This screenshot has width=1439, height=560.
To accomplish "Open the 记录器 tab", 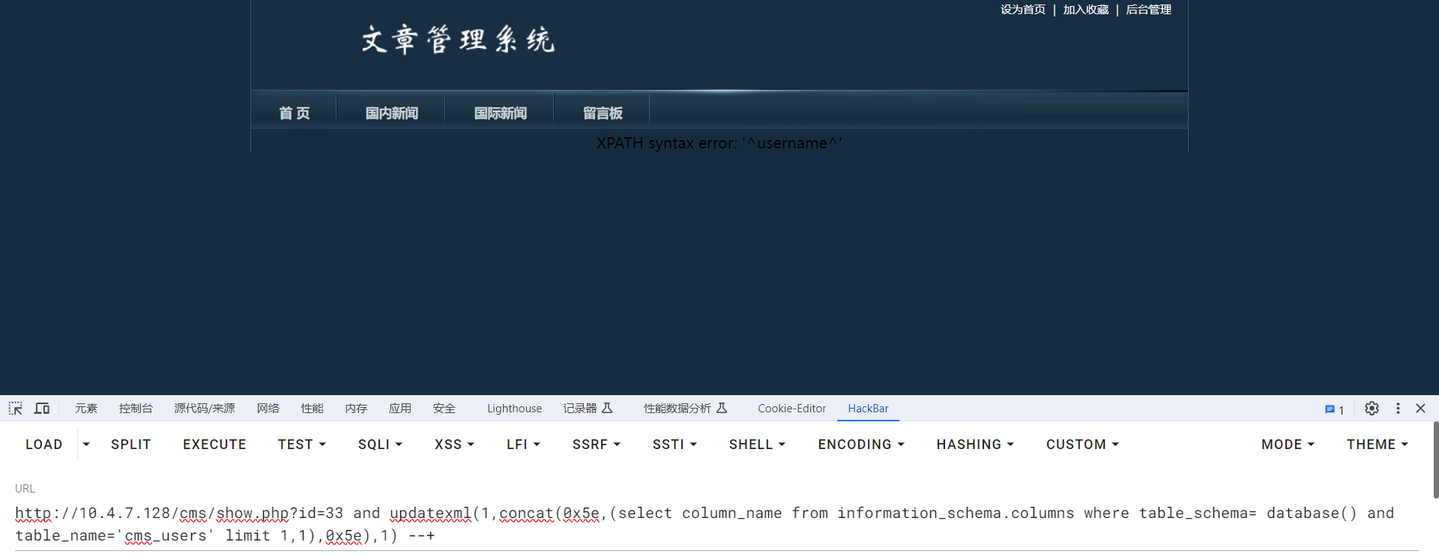I will coord(588,409).
